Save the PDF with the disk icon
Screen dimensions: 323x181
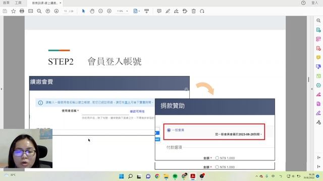pos(5,11)
